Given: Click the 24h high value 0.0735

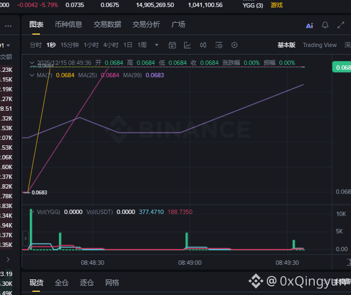Looking at the screenshot, I should (x=75, y=5).
